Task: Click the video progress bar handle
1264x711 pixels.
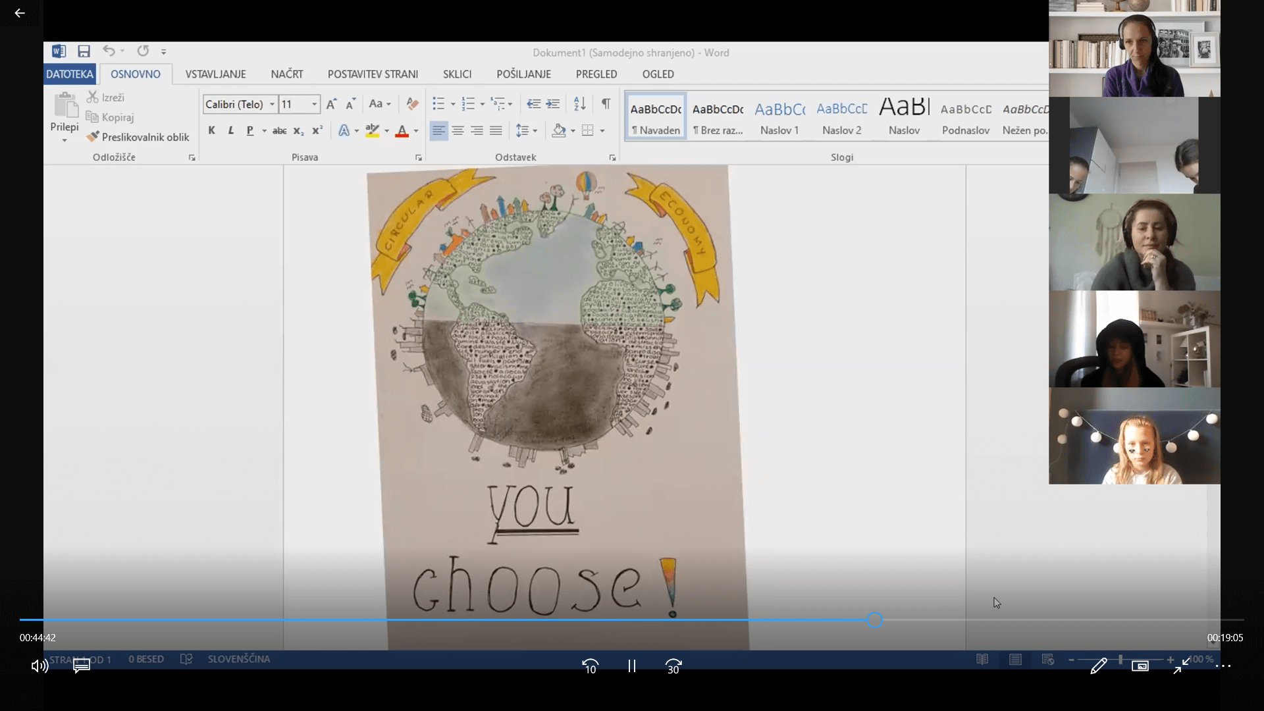Action: click(874, 619)
